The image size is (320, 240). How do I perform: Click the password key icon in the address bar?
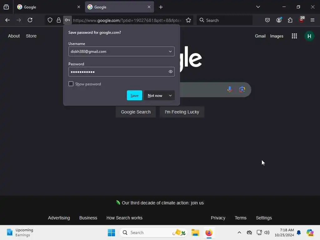click(67, 20)
